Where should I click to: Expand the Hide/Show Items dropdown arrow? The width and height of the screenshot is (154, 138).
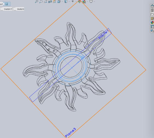tap(76, 2)
